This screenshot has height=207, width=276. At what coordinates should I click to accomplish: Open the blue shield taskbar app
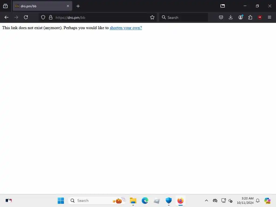point(169,201)
